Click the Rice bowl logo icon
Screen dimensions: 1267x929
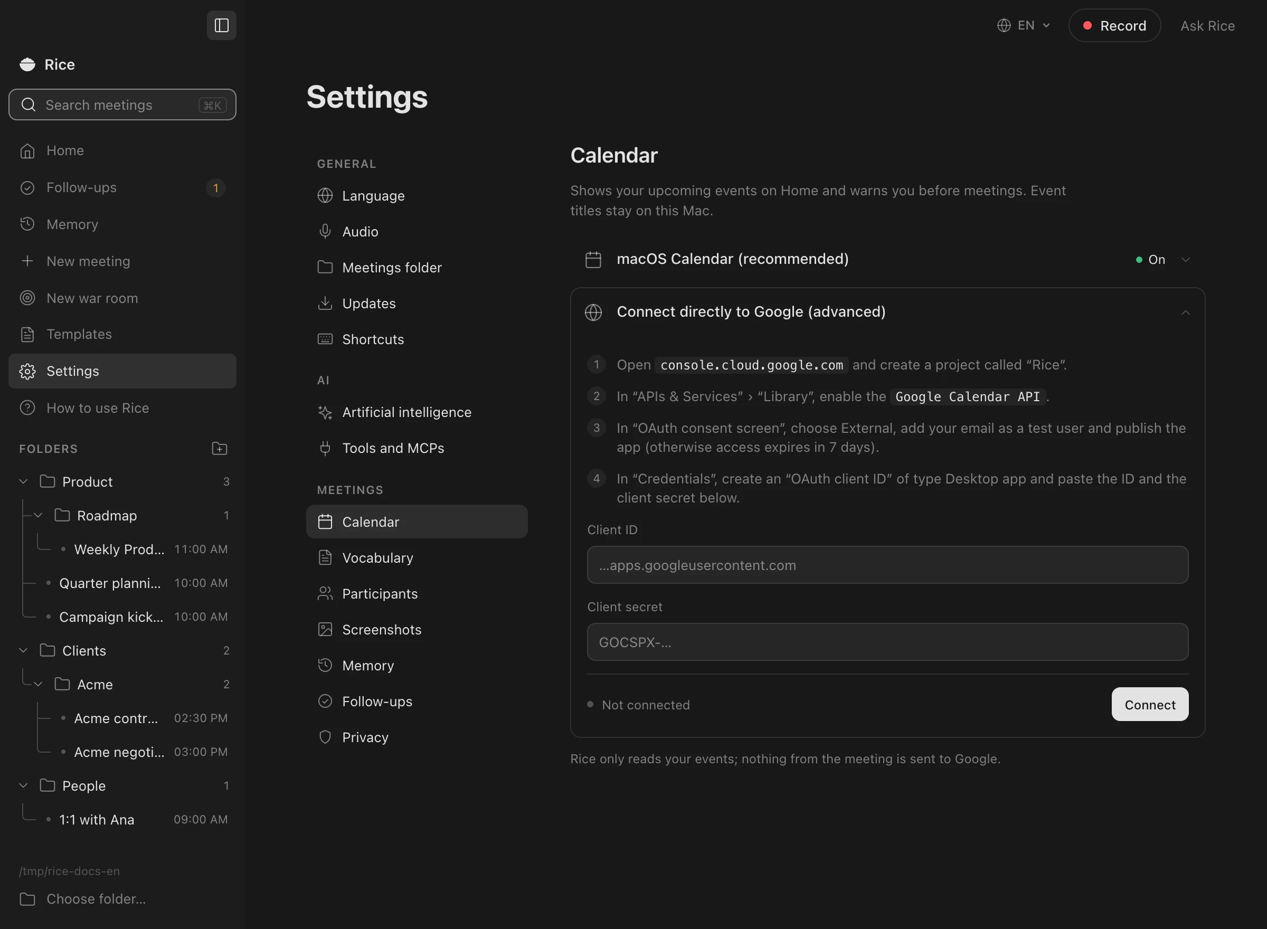(x=27, y=65)
